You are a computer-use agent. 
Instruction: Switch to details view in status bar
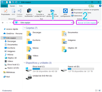coord(96,90)
